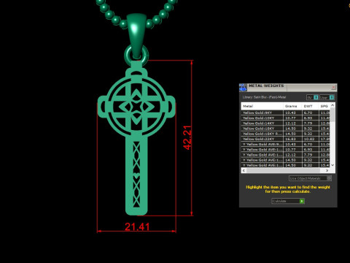The image size is (350, 263).
Task: Select the Yellow Gold:14KY row
Action: pyautogui.click(x=285, y=123)
